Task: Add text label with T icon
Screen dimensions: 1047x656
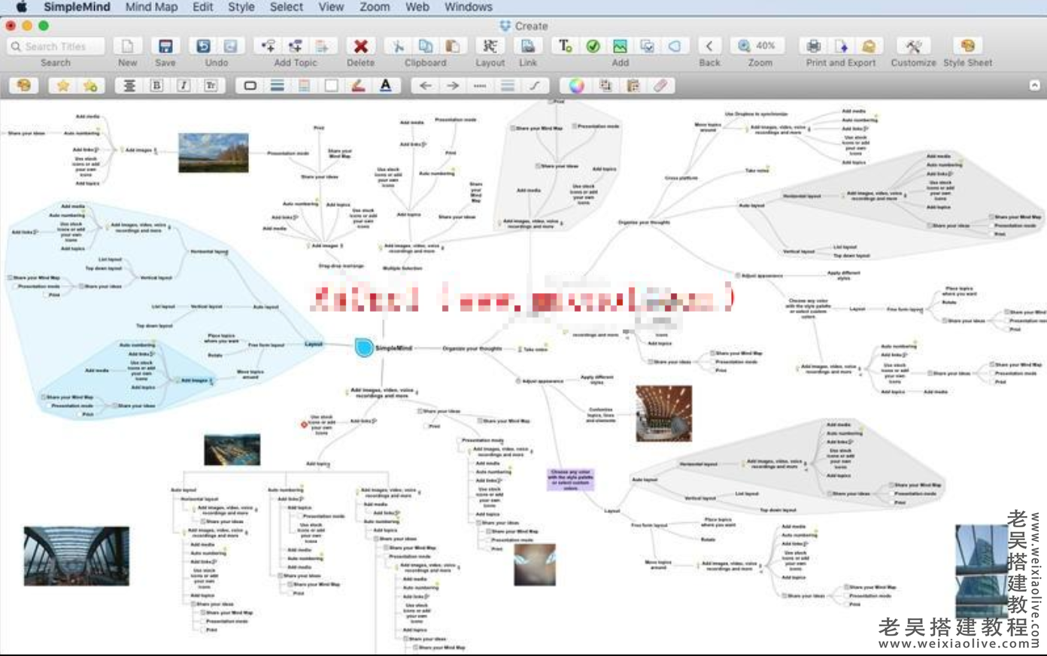Action: (x=566, y=46)
